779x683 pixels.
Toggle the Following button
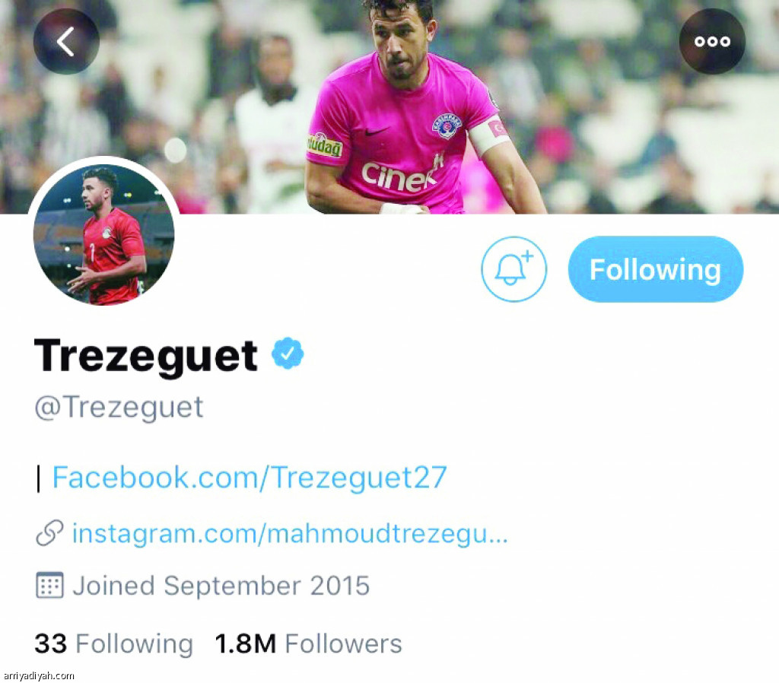[x=655, y=269]
